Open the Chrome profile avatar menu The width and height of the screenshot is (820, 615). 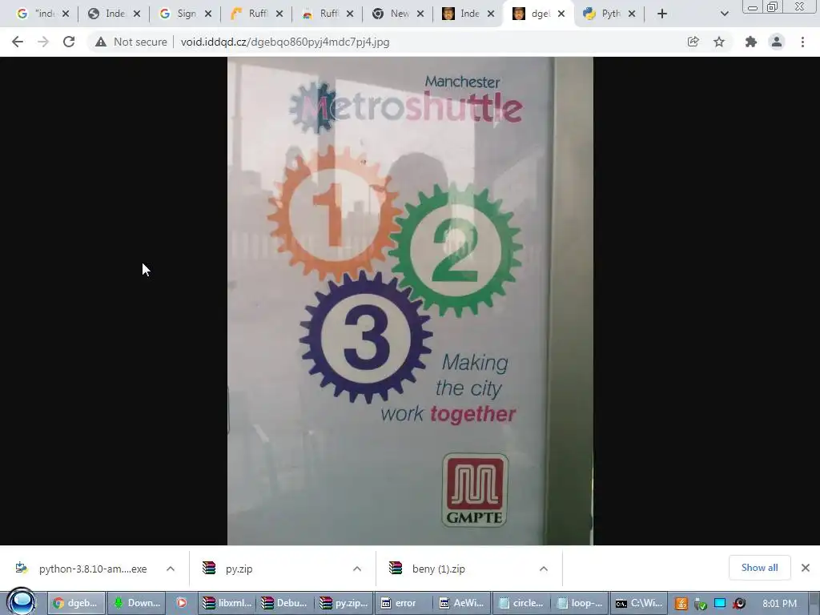(x=777, y=42)
